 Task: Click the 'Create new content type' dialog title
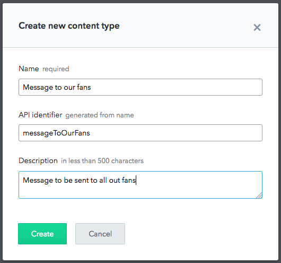coord(69,26)
